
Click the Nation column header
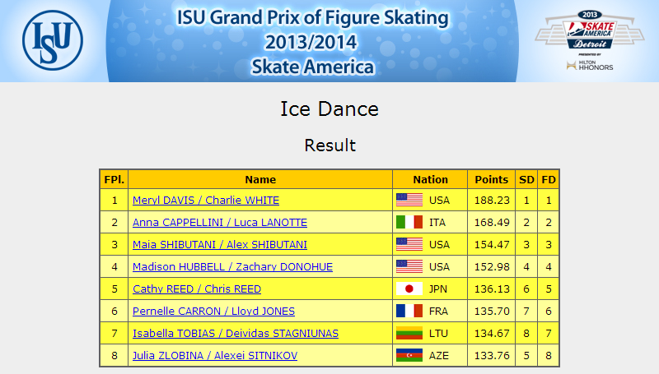(430, 179)
